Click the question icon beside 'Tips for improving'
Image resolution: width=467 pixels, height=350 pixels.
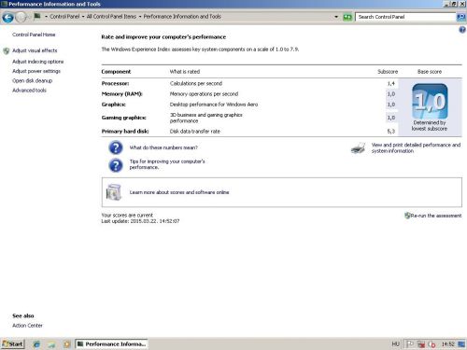[x=116, y=165]
